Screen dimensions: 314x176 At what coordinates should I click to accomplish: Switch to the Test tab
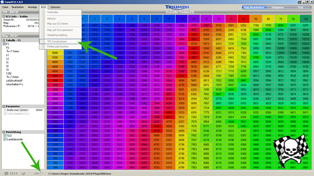click(x=299, y=7)
